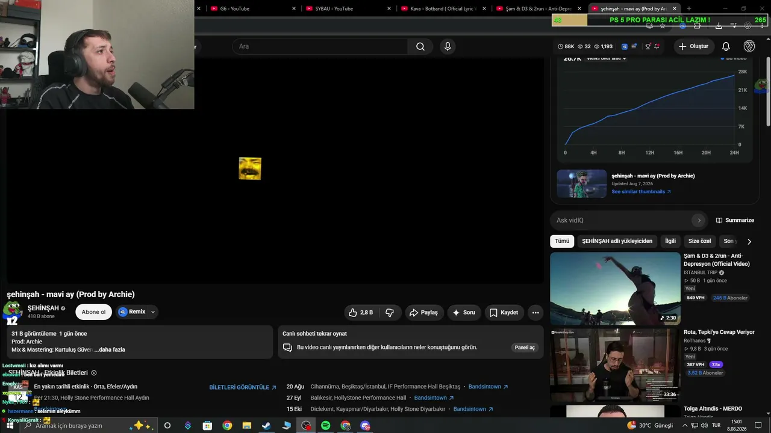This screenshot has width=771, height=433.
Task: Open Discord from the taskbar
Action: tap(365, 426)
